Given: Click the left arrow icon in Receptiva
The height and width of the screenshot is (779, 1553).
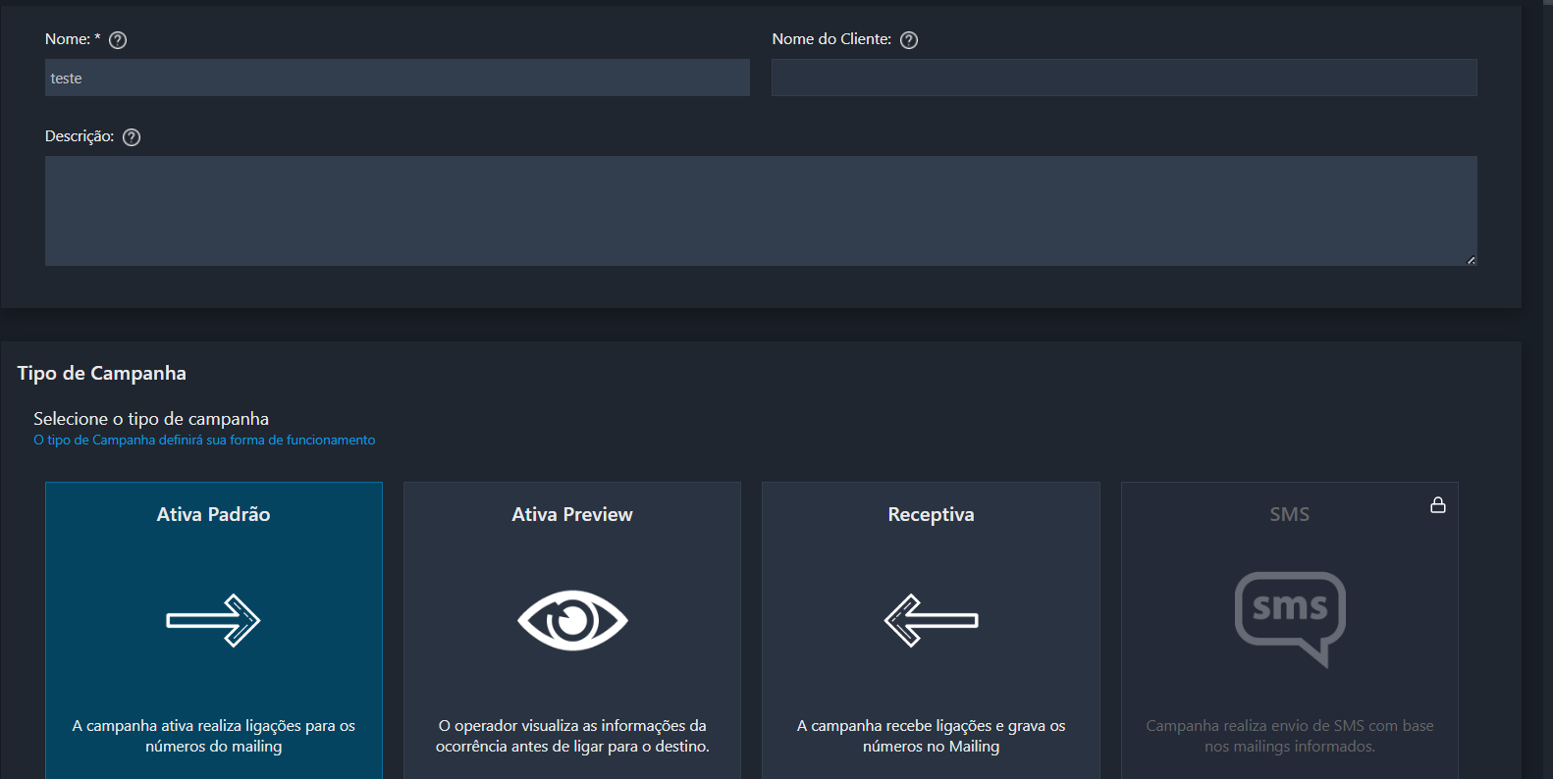Looking at the screenshot, I should (931, 620).
